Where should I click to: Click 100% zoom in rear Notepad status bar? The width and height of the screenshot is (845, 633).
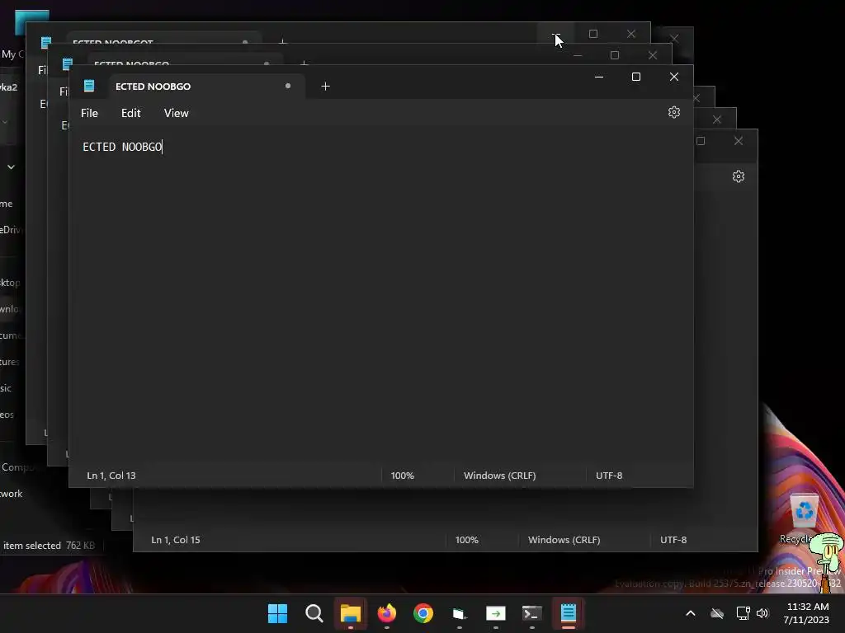pos(467,539)
